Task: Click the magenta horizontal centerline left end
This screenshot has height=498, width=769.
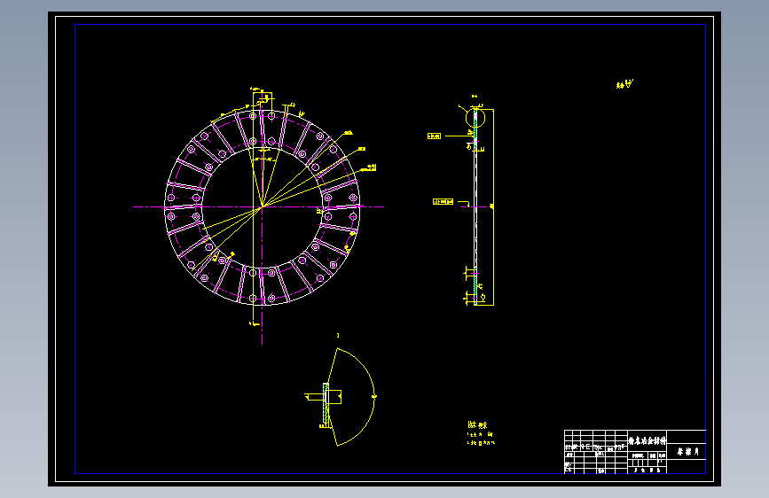Action: (x=135, y=206)
